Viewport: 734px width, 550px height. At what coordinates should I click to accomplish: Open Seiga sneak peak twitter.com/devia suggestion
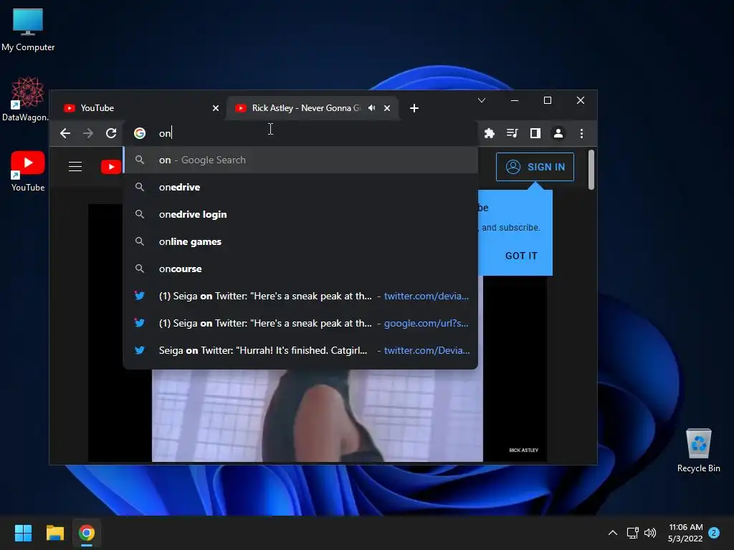coord(300,296)
